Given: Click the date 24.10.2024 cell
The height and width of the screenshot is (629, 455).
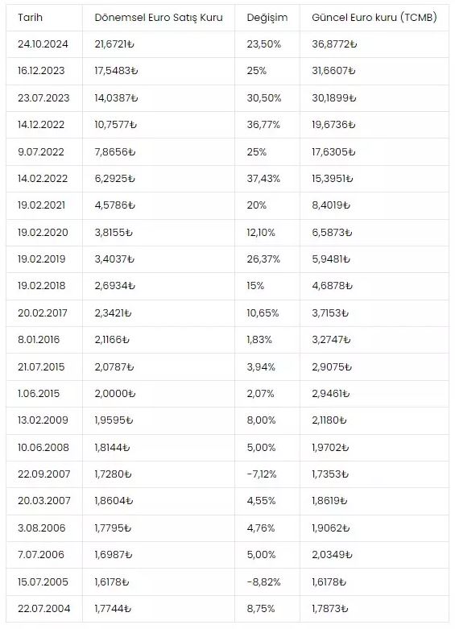Looking at the screenshot, I should [x=43, y=44].
